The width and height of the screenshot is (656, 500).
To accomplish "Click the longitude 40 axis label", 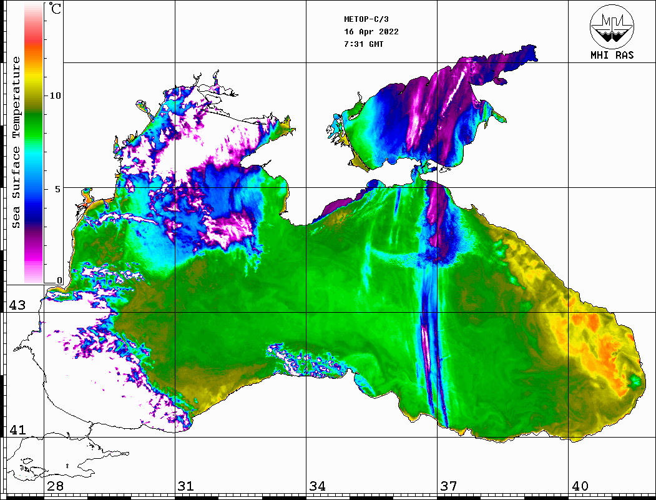I will pyautogui.click(x=580, y=486).
